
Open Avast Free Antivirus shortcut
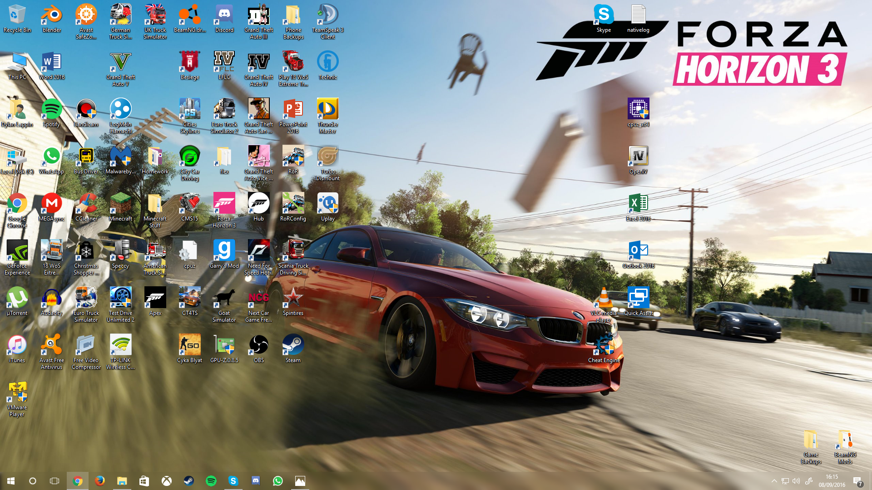(x=52, y=353)
